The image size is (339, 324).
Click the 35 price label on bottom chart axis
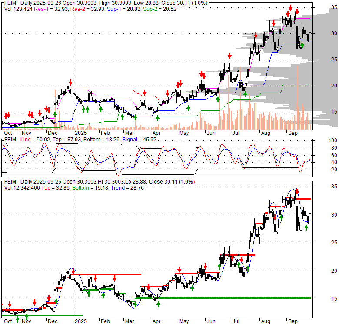pos(334,187)
